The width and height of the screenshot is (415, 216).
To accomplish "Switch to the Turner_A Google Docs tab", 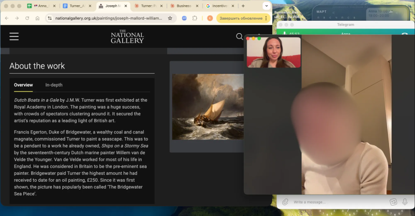I will click(77, 6).
